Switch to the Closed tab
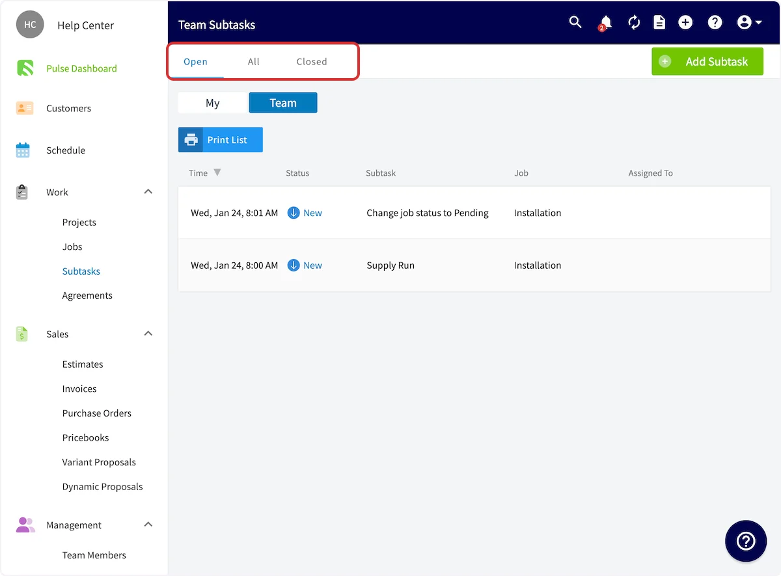Image resolution: width=781 pixels, height=576 pixels. coord(312,62)
